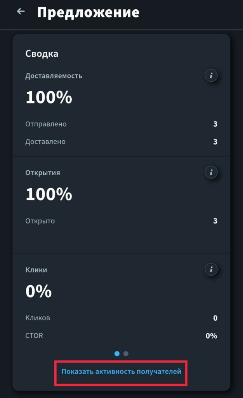
Task: Open info icon for Клики
Action: click(x=211, y=269)
